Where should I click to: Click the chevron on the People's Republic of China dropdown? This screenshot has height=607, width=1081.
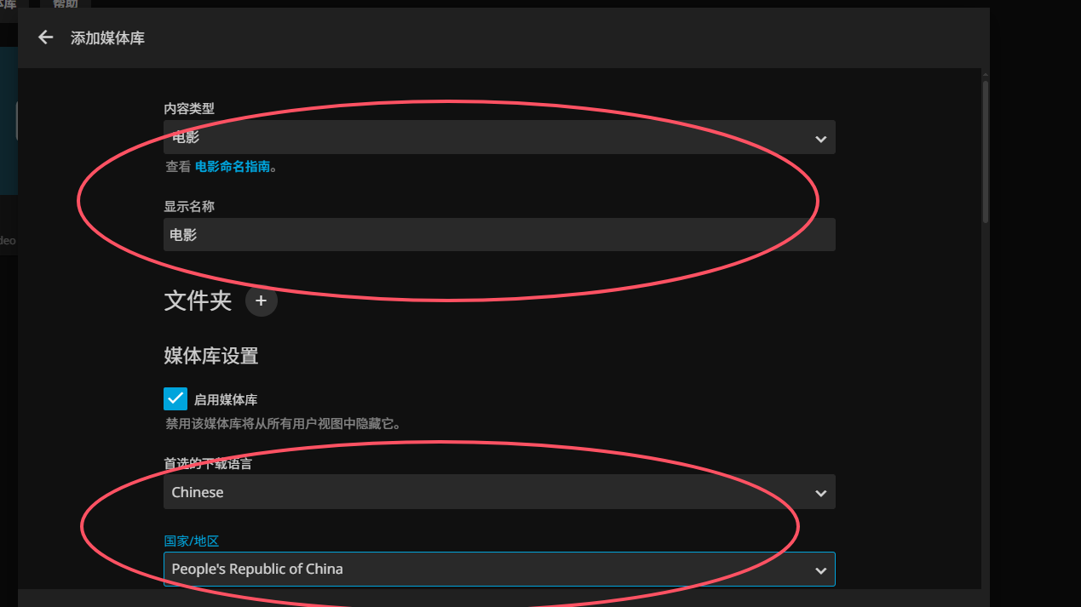(x=820, y=570)
